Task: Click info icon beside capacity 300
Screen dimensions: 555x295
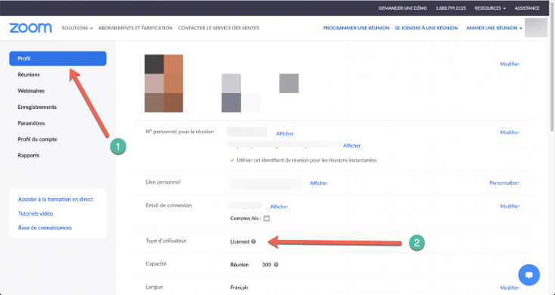Action: point(276,265)
